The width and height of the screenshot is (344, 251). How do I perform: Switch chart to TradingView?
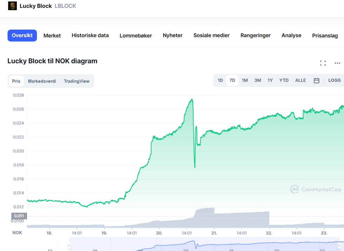click(x=77, y=81)
